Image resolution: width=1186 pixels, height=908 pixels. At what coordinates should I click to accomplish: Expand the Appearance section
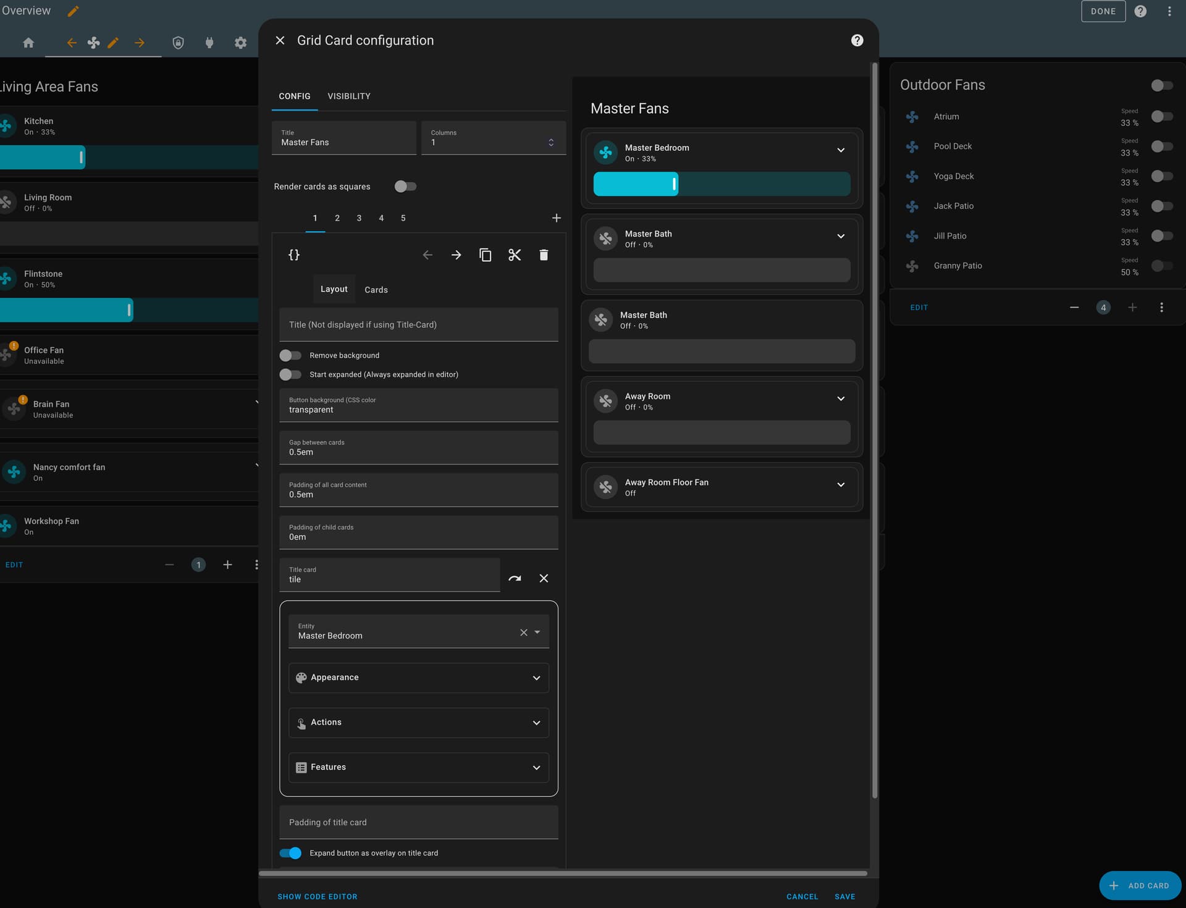pyautogui.click(x=418, y=678)
